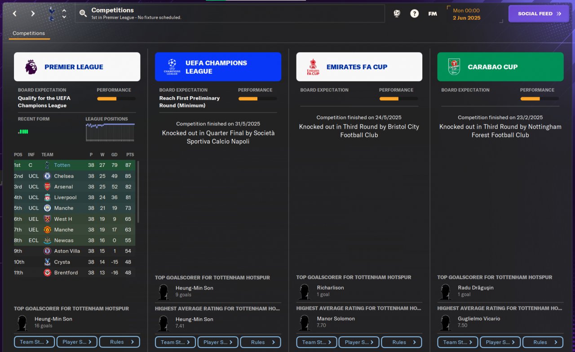The image size is (575, 352).
Task: Click Guglielmo Vicario's silhouette portrait
Action: point(445,323)
